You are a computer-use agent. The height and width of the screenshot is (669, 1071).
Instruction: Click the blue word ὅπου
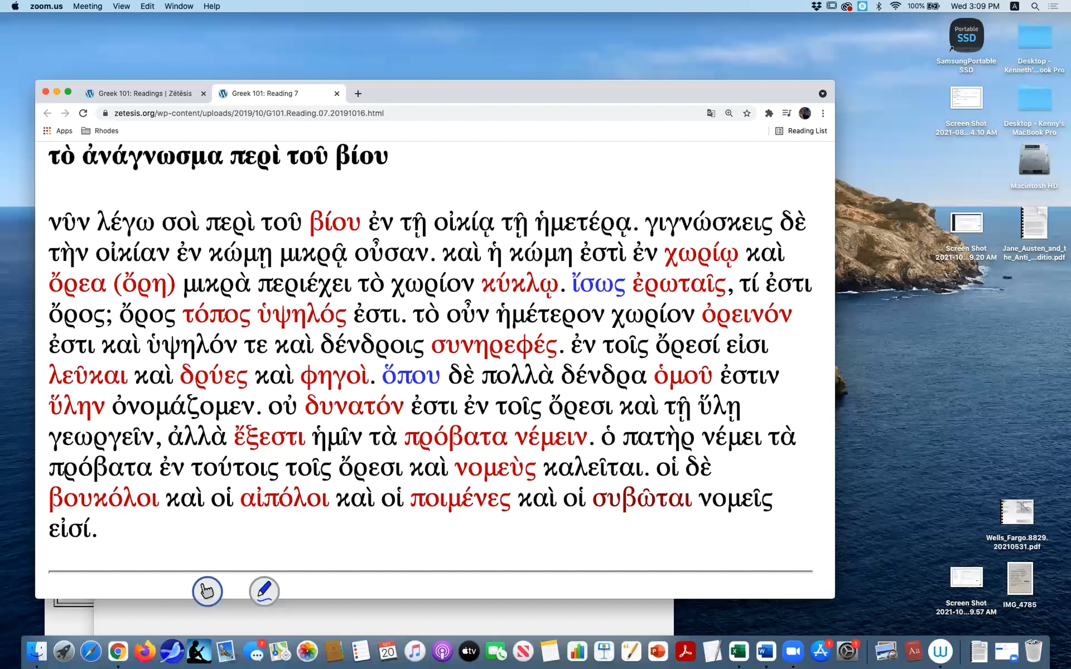411,375
